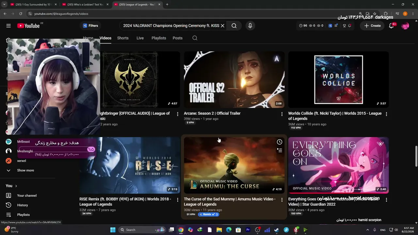Open xerxel subscription channel
418x235 pixels.
click(22, 161)
